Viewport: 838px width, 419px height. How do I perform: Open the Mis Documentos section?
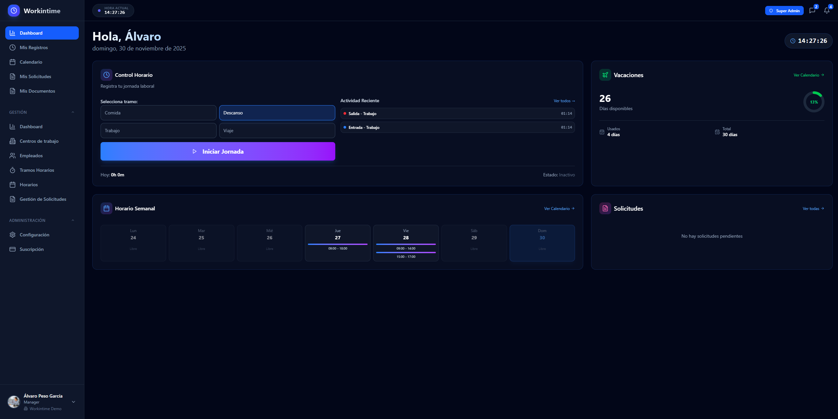37,91
